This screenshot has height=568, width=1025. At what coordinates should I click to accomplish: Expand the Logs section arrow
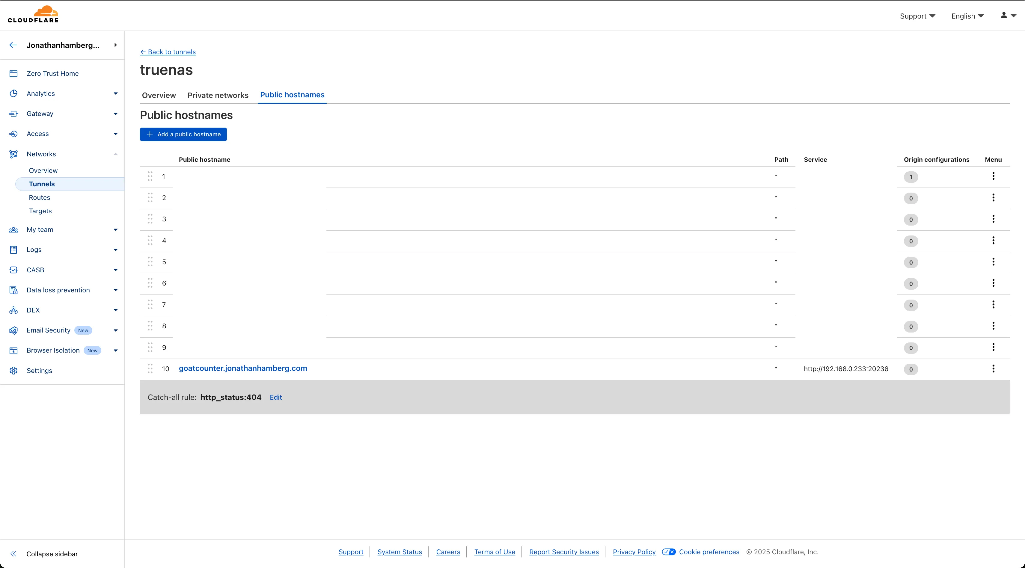[x=116, y=250]
